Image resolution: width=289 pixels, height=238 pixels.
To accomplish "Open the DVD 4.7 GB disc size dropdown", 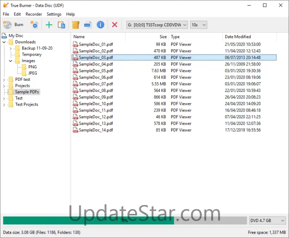I will (267, 221).
